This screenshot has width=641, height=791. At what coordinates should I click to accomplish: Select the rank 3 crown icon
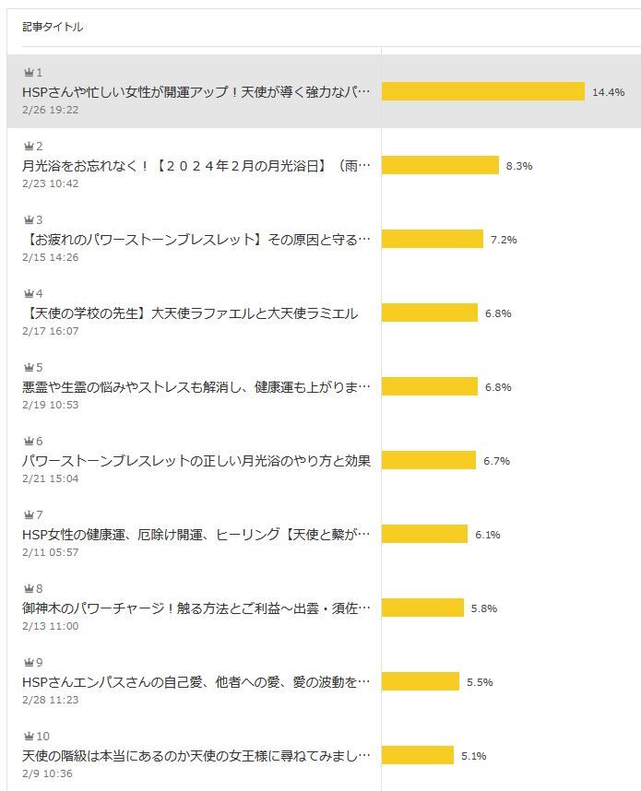29,220
